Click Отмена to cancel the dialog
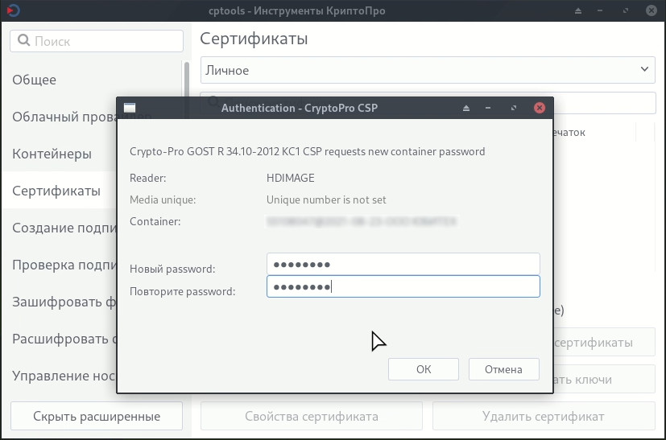 [504, 369]
